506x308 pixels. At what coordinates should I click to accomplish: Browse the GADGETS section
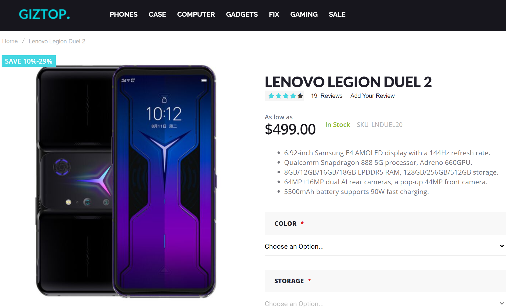click(x=242, y=15)
